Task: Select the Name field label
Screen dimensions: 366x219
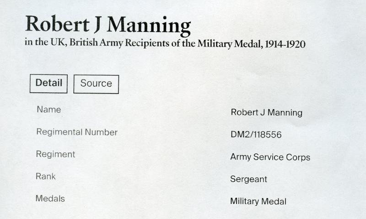Action: tap(48, 110)
